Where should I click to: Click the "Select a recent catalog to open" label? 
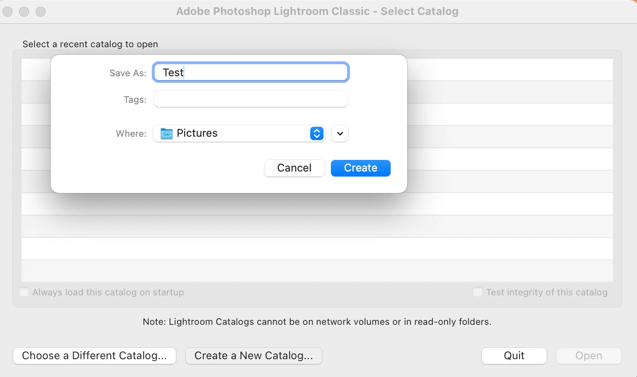point(90,44)
